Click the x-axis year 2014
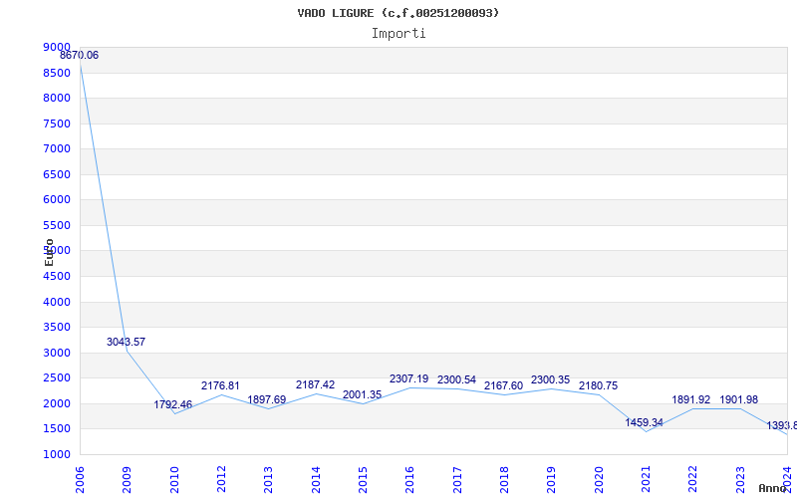 [x=316, y=480]
